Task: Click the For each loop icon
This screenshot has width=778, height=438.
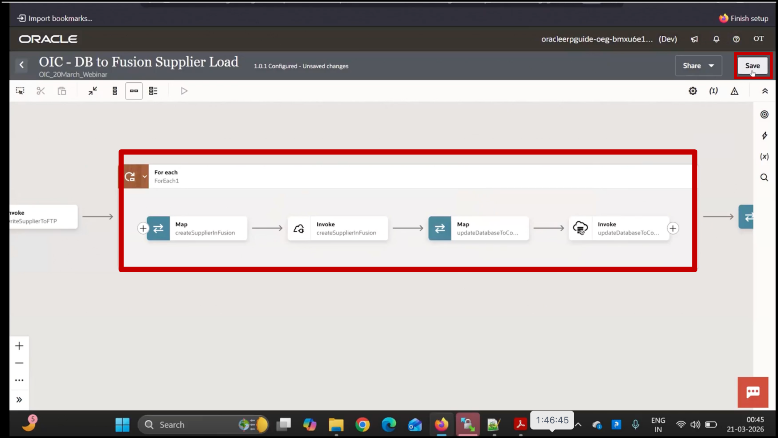Action: [x=130, y=176]
